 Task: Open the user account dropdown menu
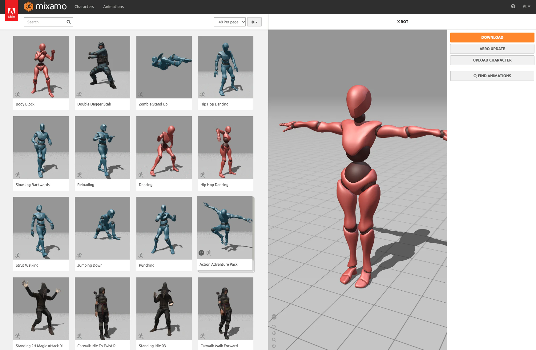526,6
